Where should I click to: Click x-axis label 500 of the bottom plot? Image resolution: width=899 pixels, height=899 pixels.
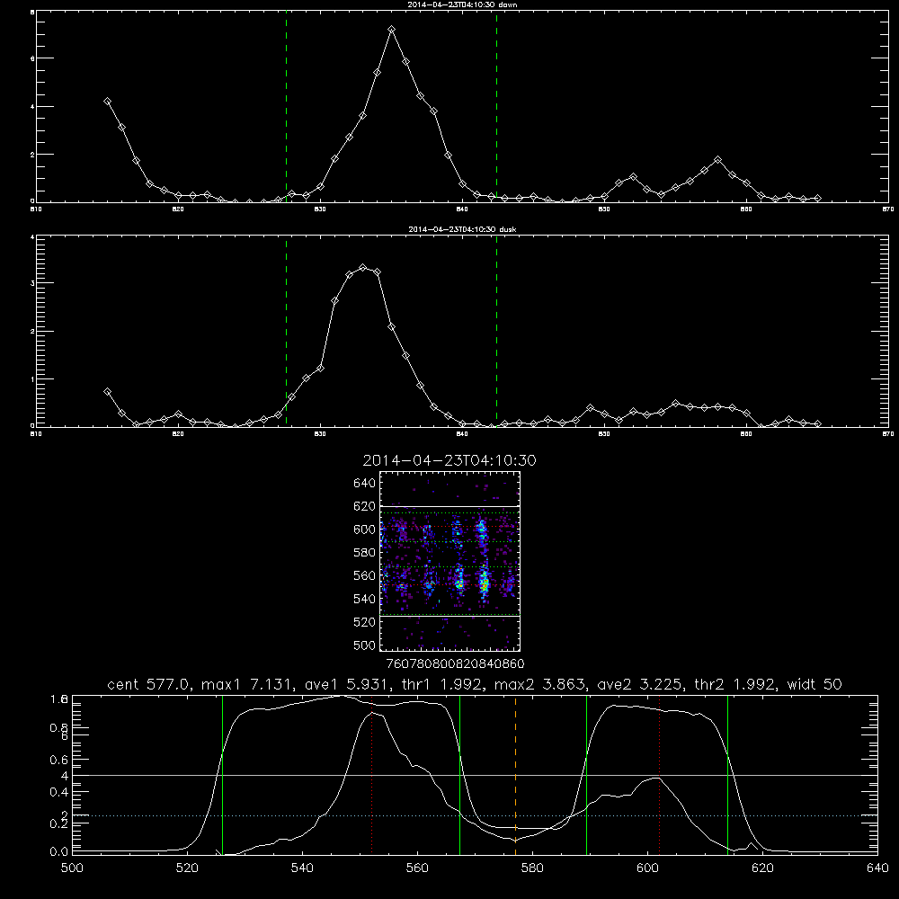pyautogui.click(x=72, y=868)
